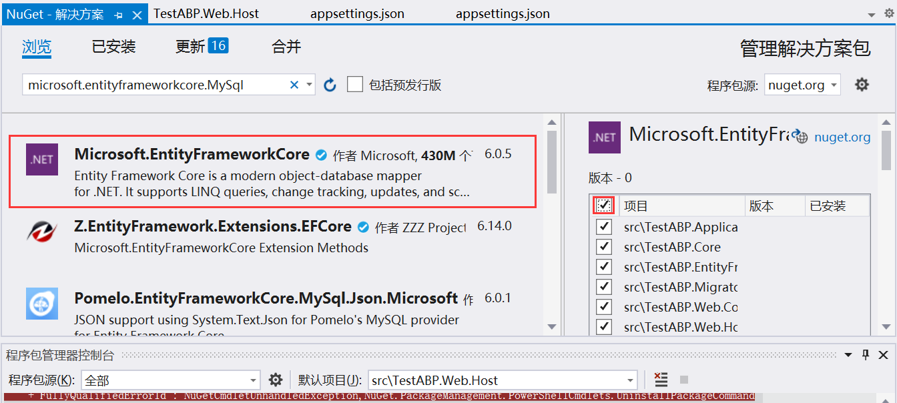This screenshot has height=403, width=897.
Task: Uncheck src\TestABP.Web.Co project checkbox
Action: tap(604, 307)
